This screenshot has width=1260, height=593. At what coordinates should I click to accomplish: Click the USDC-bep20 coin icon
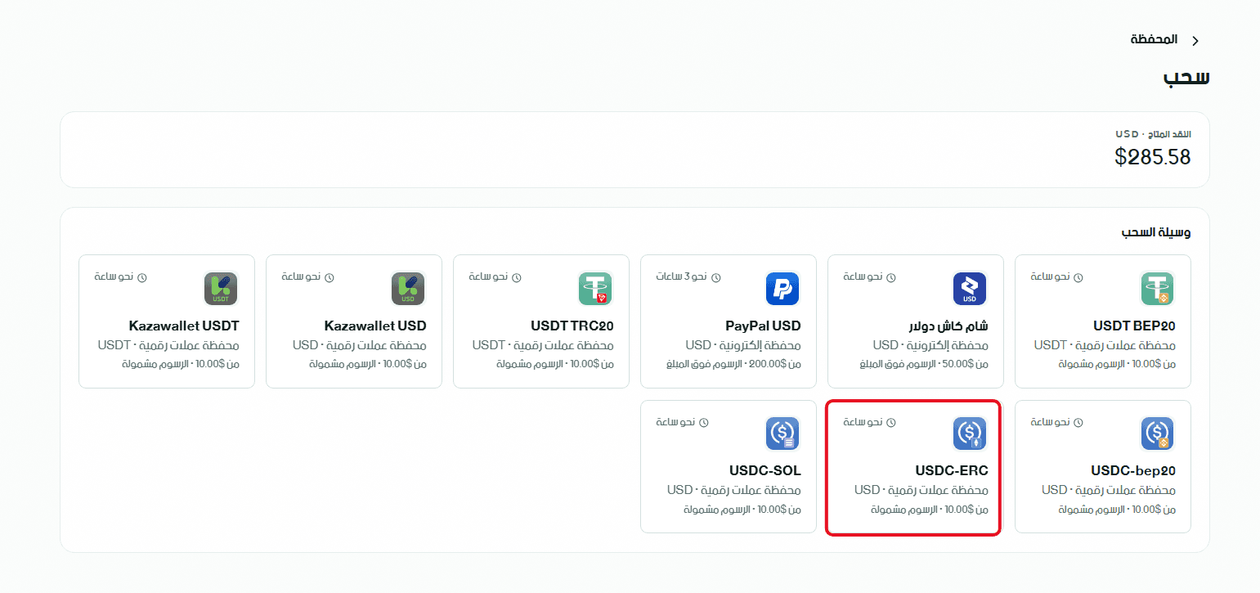(x=1157, y=434)
